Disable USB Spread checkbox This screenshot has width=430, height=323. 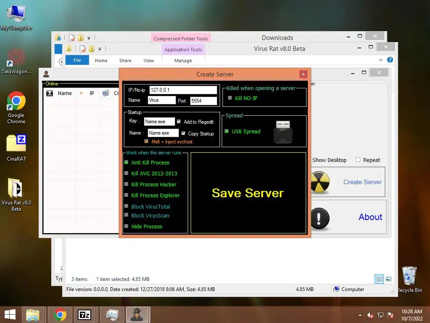pyautogui.click(x=227, y=131)
